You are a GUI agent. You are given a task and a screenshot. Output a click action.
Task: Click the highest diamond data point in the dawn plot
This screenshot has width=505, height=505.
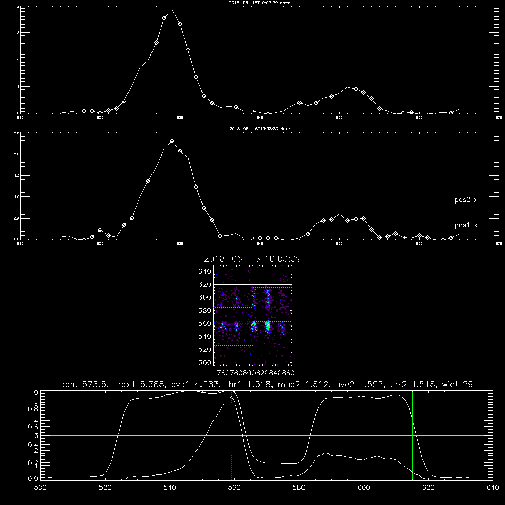(x=172, y=10)
